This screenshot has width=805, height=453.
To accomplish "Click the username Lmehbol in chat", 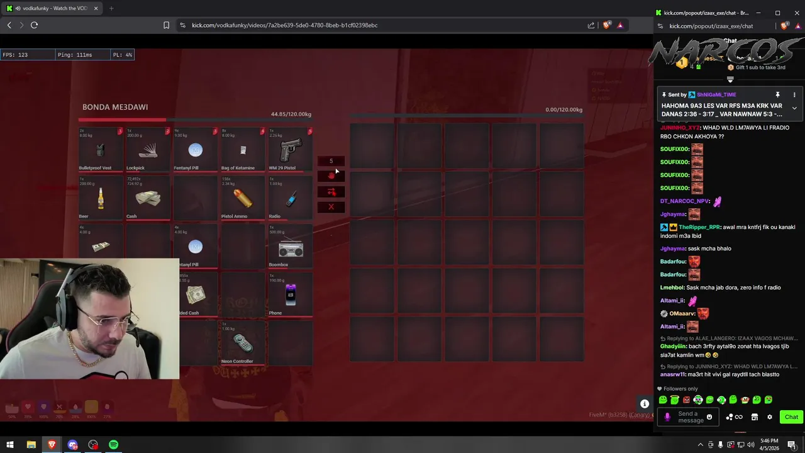I will [x=672, y=288].
